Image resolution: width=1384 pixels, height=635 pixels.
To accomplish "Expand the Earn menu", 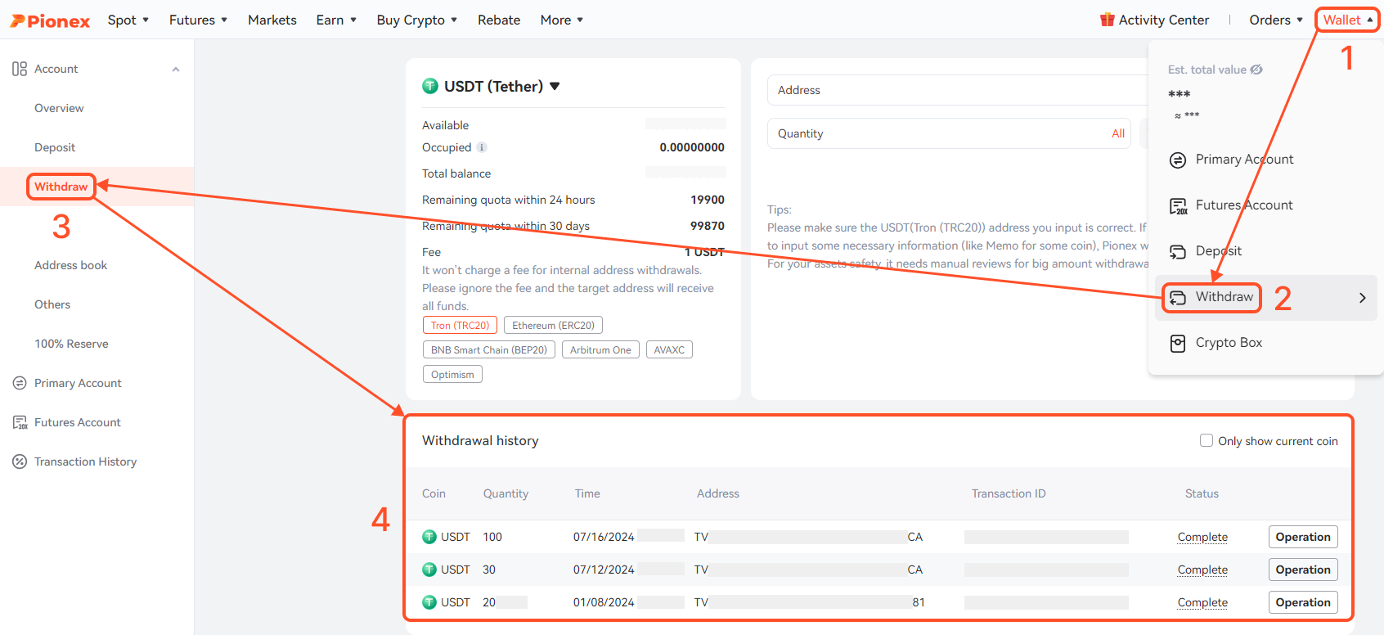I will click(x=336, y=20).
